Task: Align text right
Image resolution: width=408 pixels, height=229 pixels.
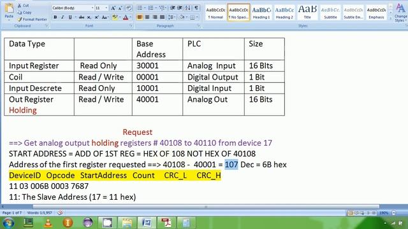Action: click(x=155, y=17)
